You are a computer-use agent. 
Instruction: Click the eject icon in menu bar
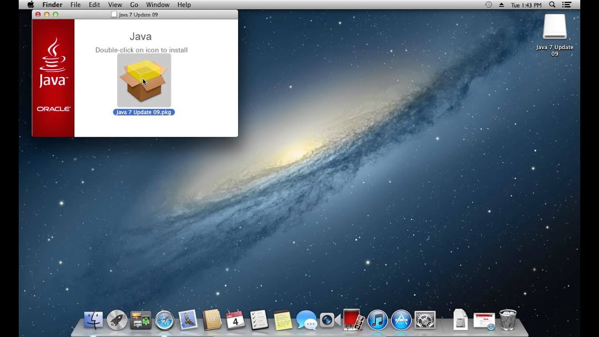click(x=502, y=5)
